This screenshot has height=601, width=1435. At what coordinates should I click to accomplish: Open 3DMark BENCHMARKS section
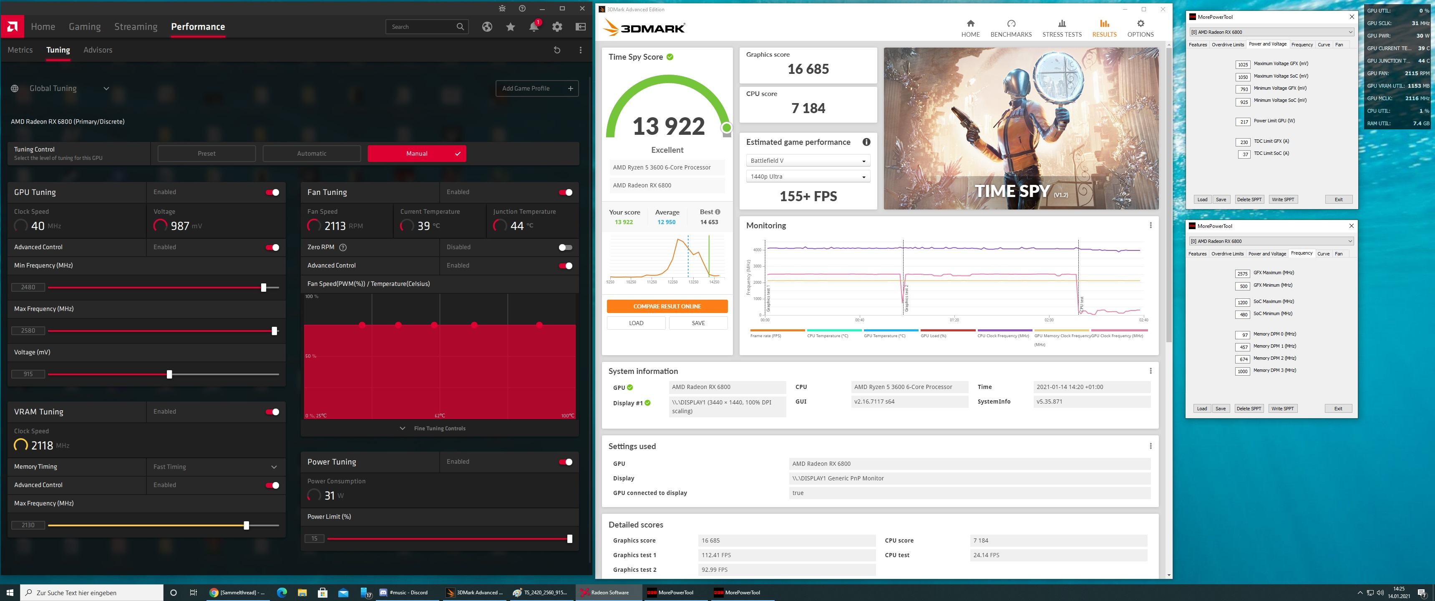point(1010,28)
